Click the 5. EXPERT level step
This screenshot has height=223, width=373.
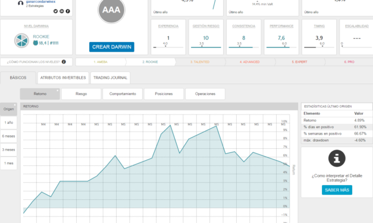tap(299, 62)
